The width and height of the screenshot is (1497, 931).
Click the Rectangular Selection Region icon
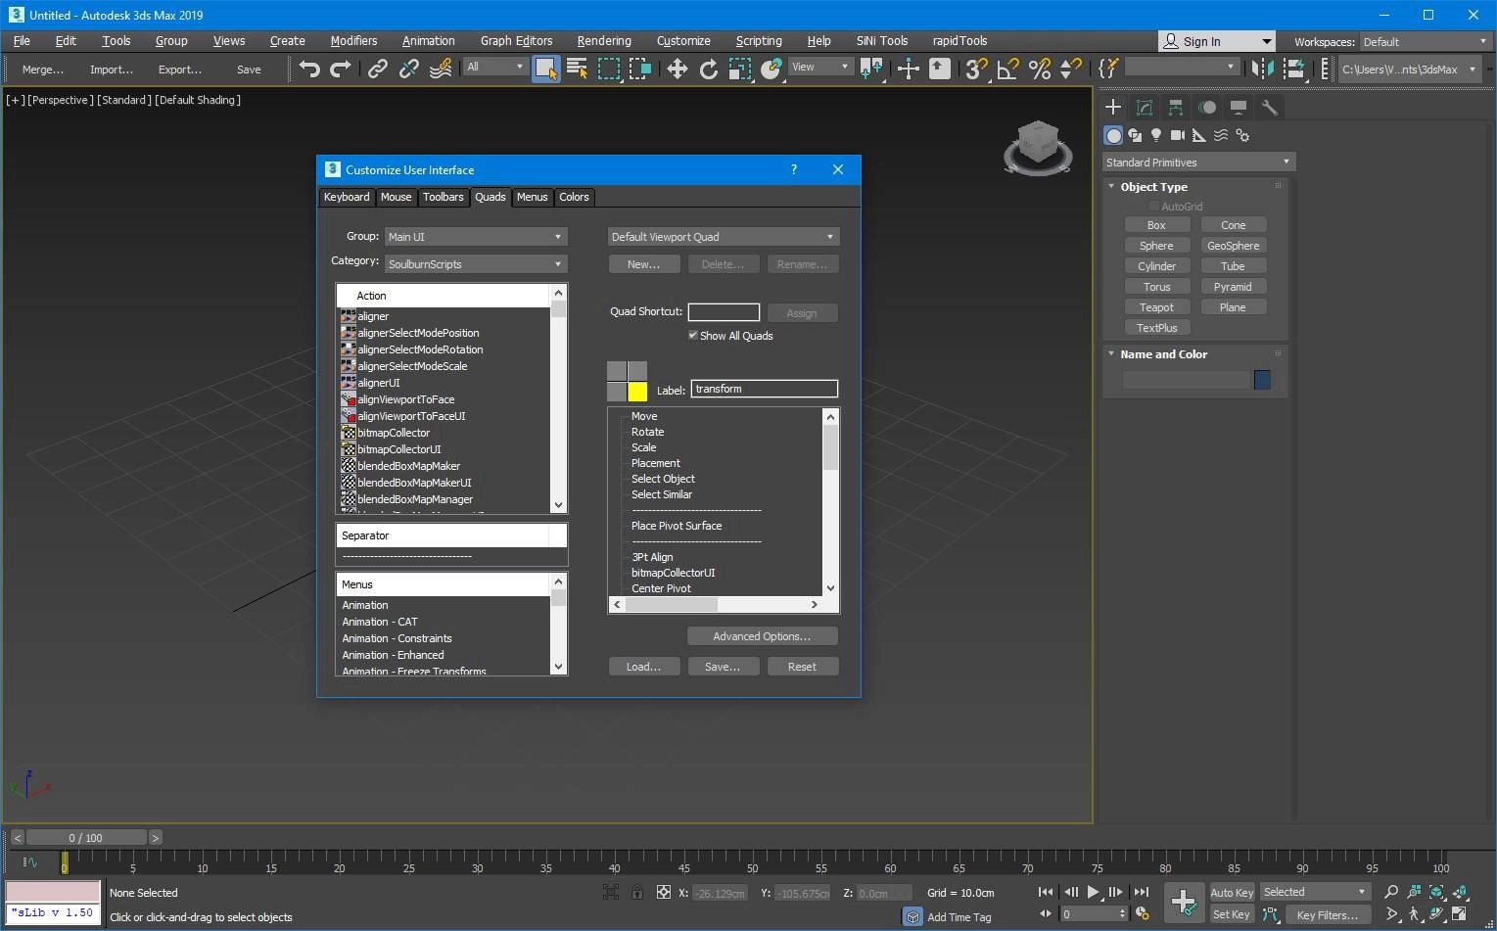[609, 69]
